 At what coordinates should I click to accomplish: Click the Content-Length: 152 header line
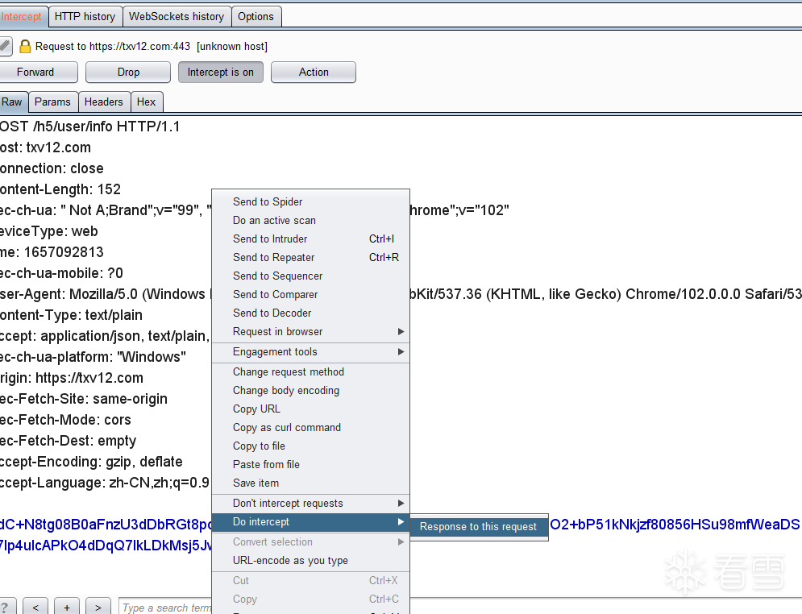[60, 189]
